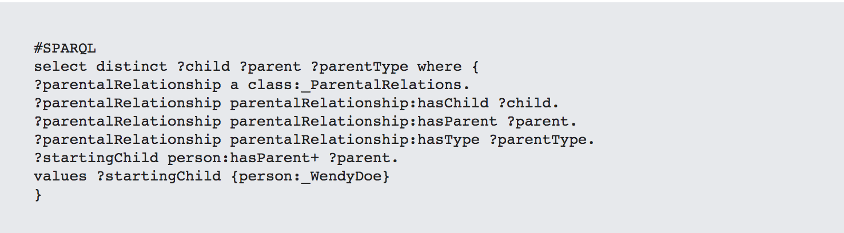The height and width of the screenshot is (233, 844).
Task: Place cursor on the 'select' keyword
Action: pyautogui.click(x=61, y=67)
